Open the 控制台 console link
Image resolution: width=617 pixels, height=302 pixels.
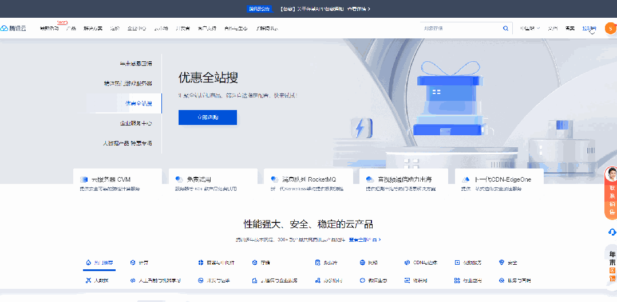click(x=589, y=28)
